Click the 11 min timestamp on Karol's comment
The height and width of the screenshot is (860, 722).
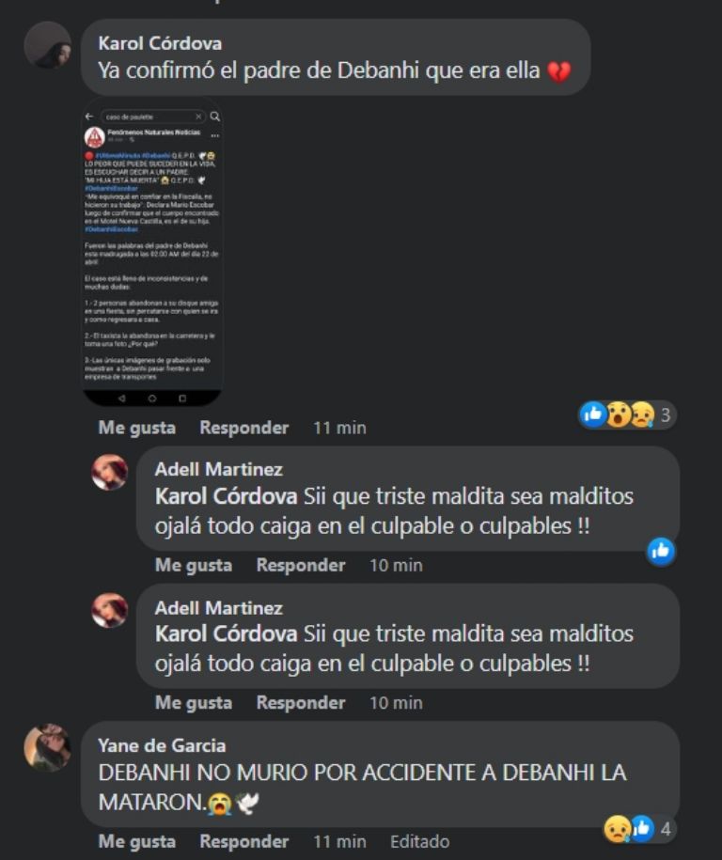[339, 428]
